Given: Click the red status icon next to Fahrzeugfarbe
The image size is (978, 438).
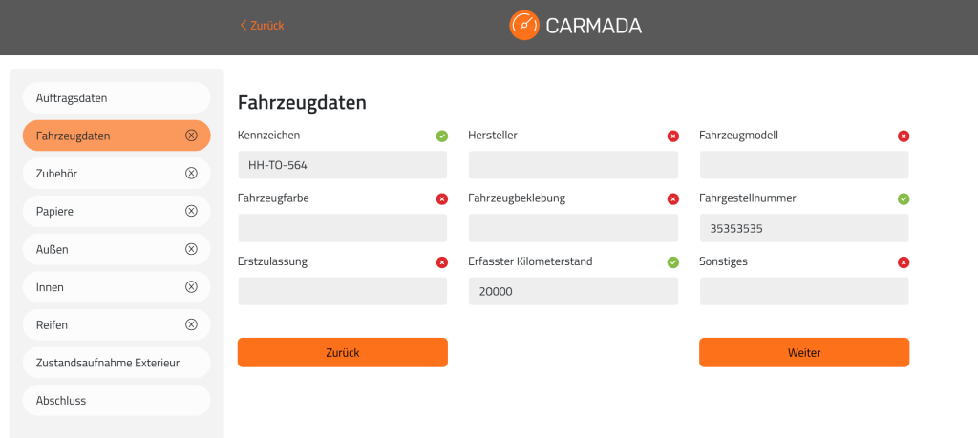Looking at the screenshot, I should coord(441,199).
